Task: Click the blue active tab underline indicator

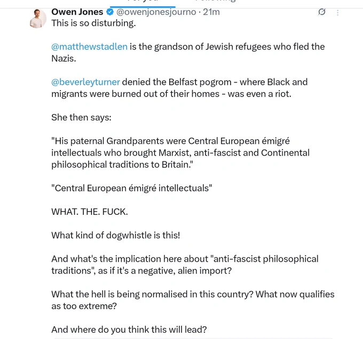Action: tap(143, 7)
